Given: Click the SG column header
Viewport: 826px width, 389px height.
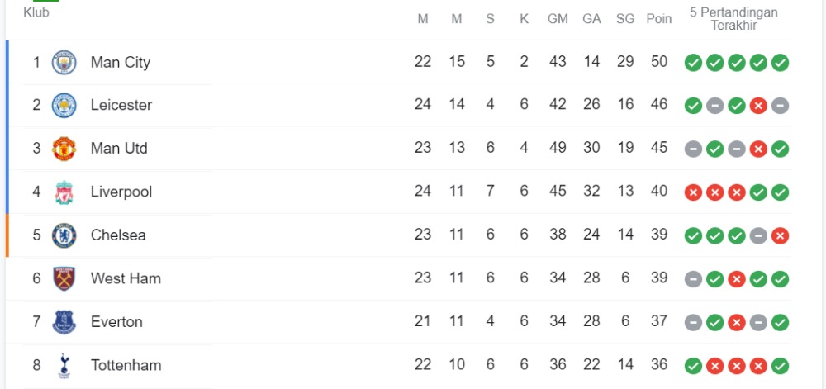Looking at the screenshot, I should 625,19.
